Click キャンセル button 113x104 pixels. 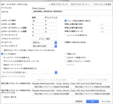click(x=106, y=101)
